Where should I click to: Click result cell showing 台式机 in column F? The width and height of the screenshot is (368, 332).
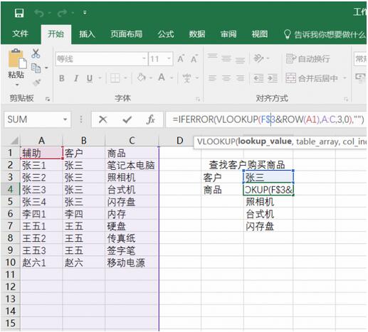coord(268,214)
